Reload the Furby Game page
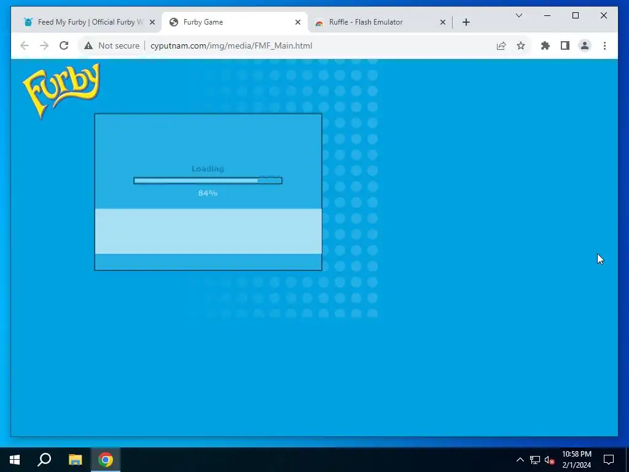Viewport: 629px width, 472px height. pyautogui.click(x=64, y=45)
